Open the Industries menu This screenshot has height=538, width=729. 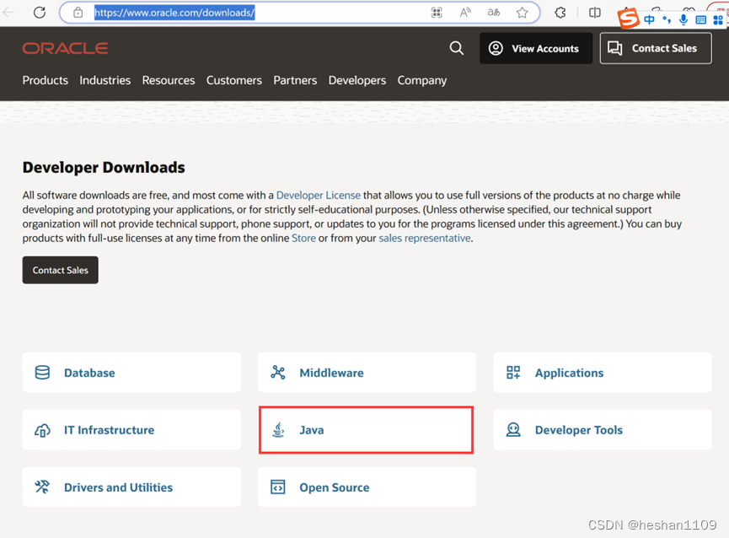tap(105, 80)
